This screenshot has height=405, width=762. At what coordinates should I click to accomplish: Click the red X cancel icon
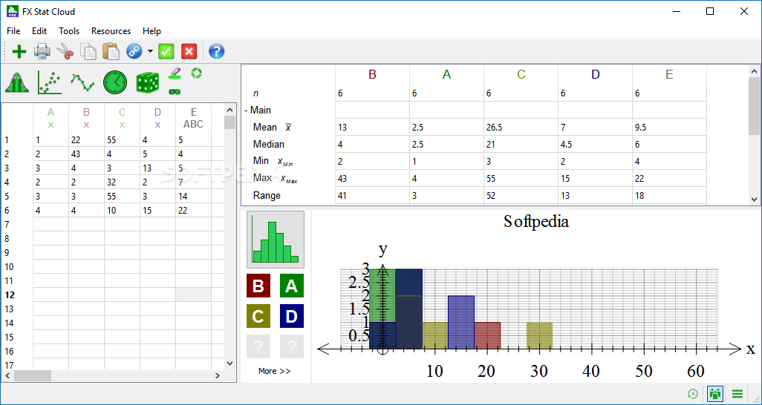click(189, 51)
